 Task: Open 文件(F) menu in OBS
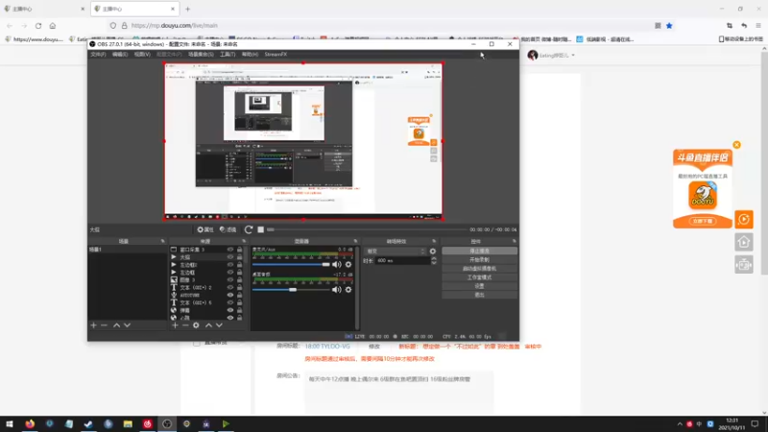pos(98,55)
